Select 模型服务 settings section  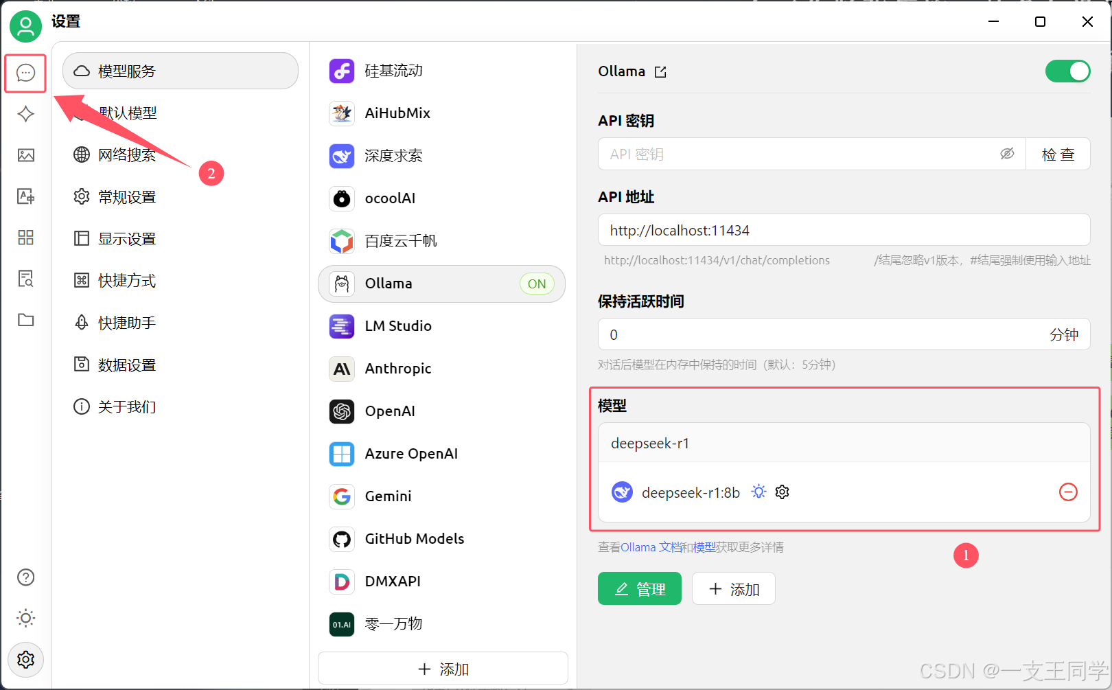(x=181, y=71)
